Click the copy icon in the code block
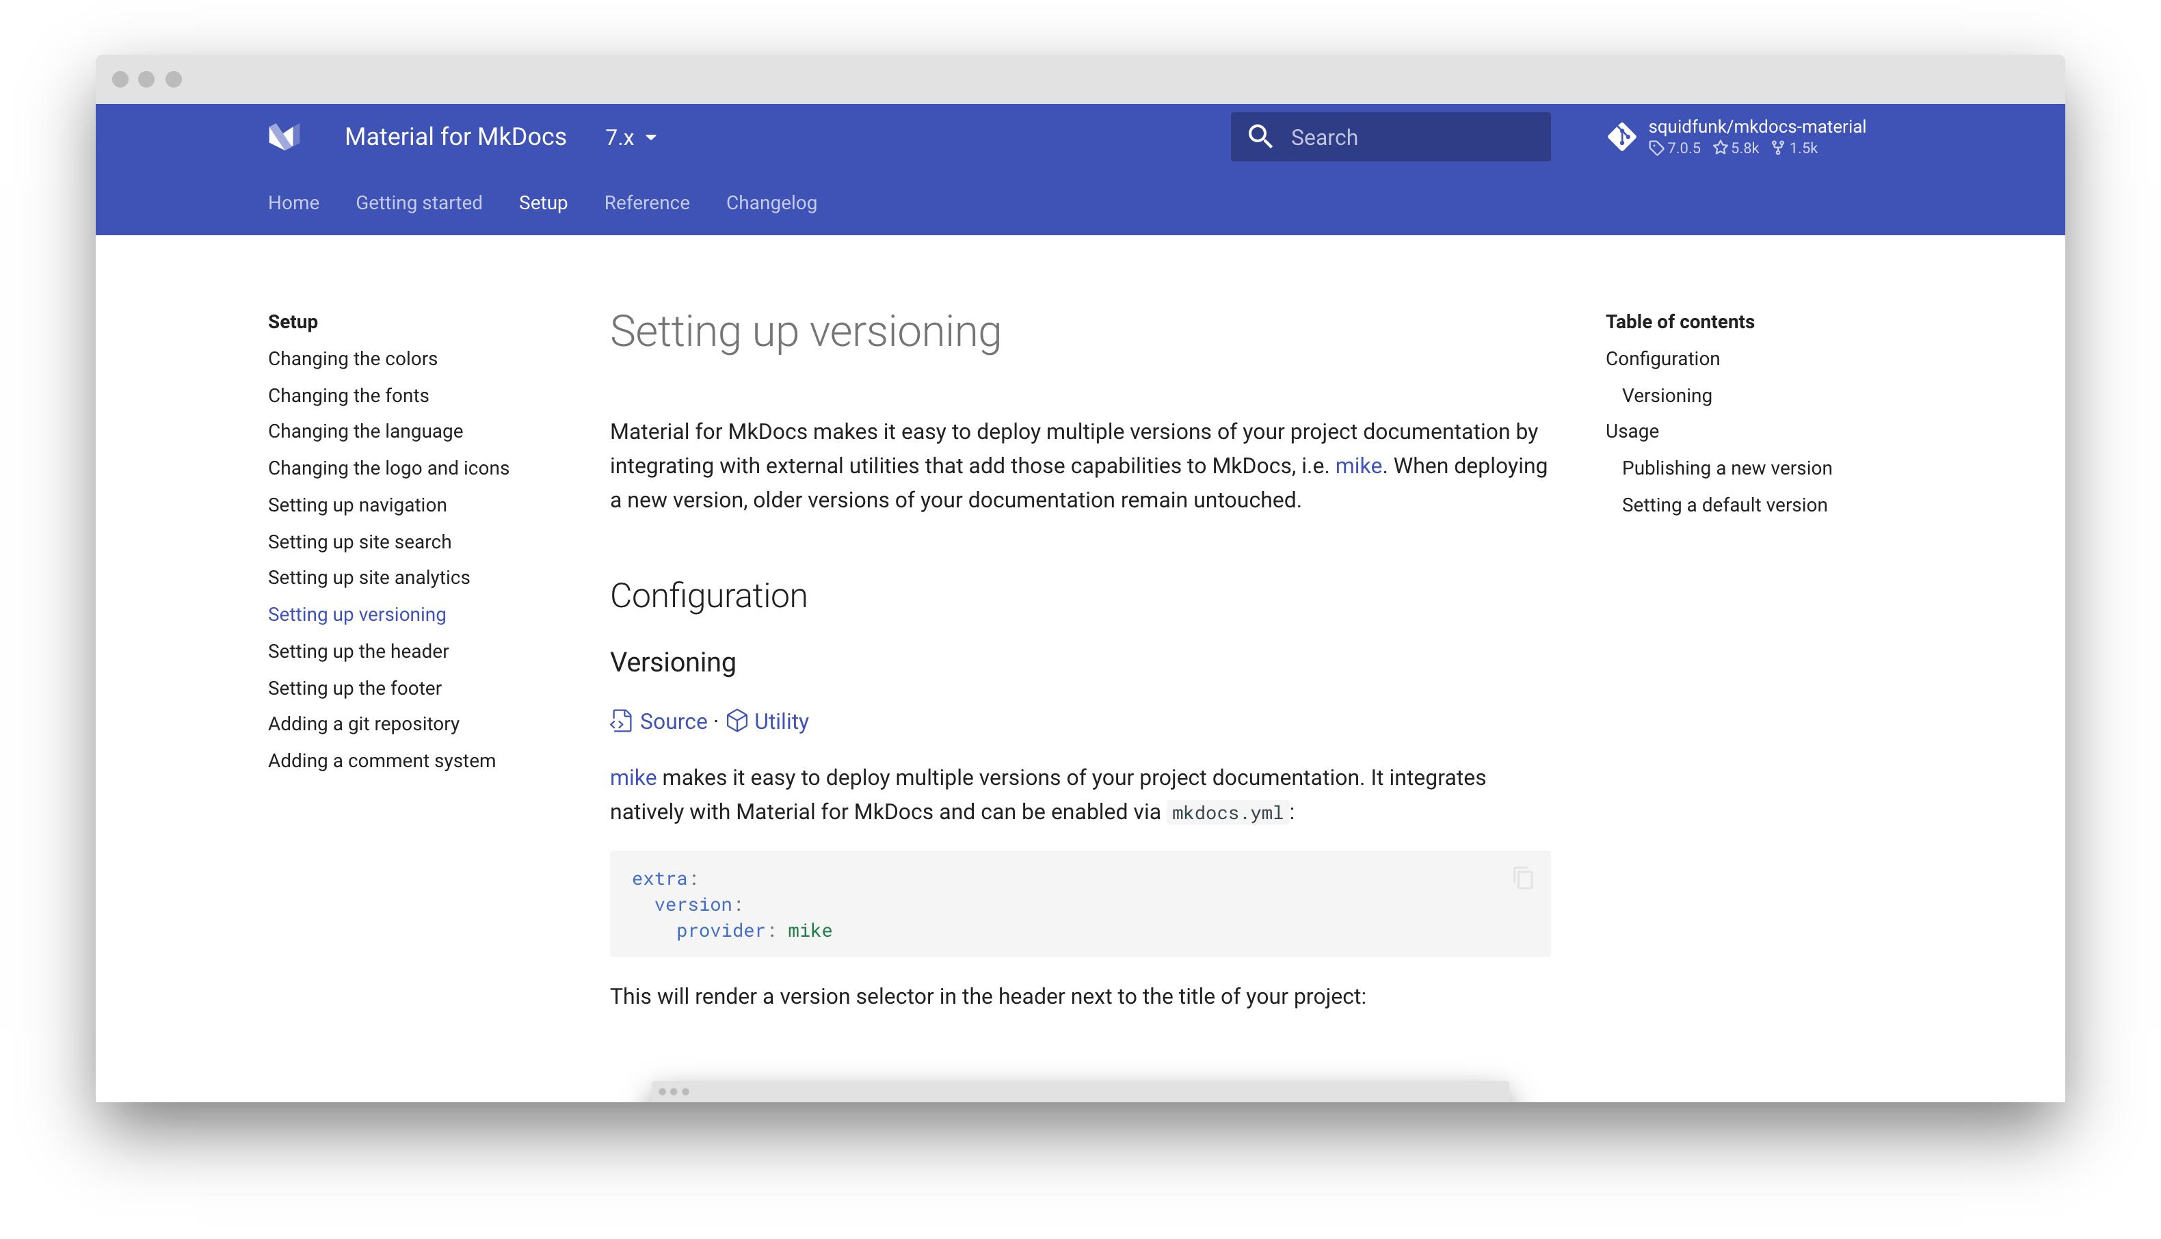Screen dimensions: 2161x1239 tap(1524, 879)
